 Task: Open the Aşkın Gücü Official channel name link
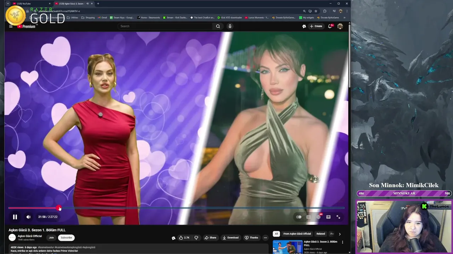point(30,236)
